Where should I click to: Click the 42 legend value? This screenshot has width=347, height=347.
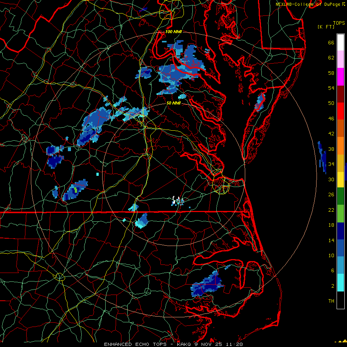coord(331,133)
